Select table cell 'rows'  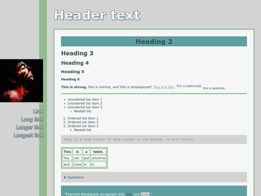pos(77,165)
